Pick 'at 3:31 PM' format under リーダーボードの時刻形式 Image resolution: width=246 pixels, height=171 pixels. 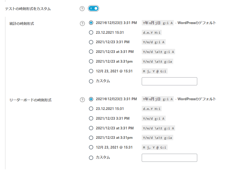(91, 128)
